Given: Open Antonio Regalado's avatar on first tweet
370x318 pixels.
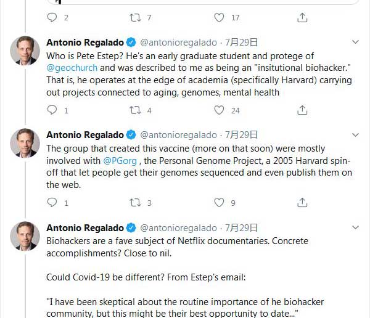Looking at the screenshot, I should [25, 51].
